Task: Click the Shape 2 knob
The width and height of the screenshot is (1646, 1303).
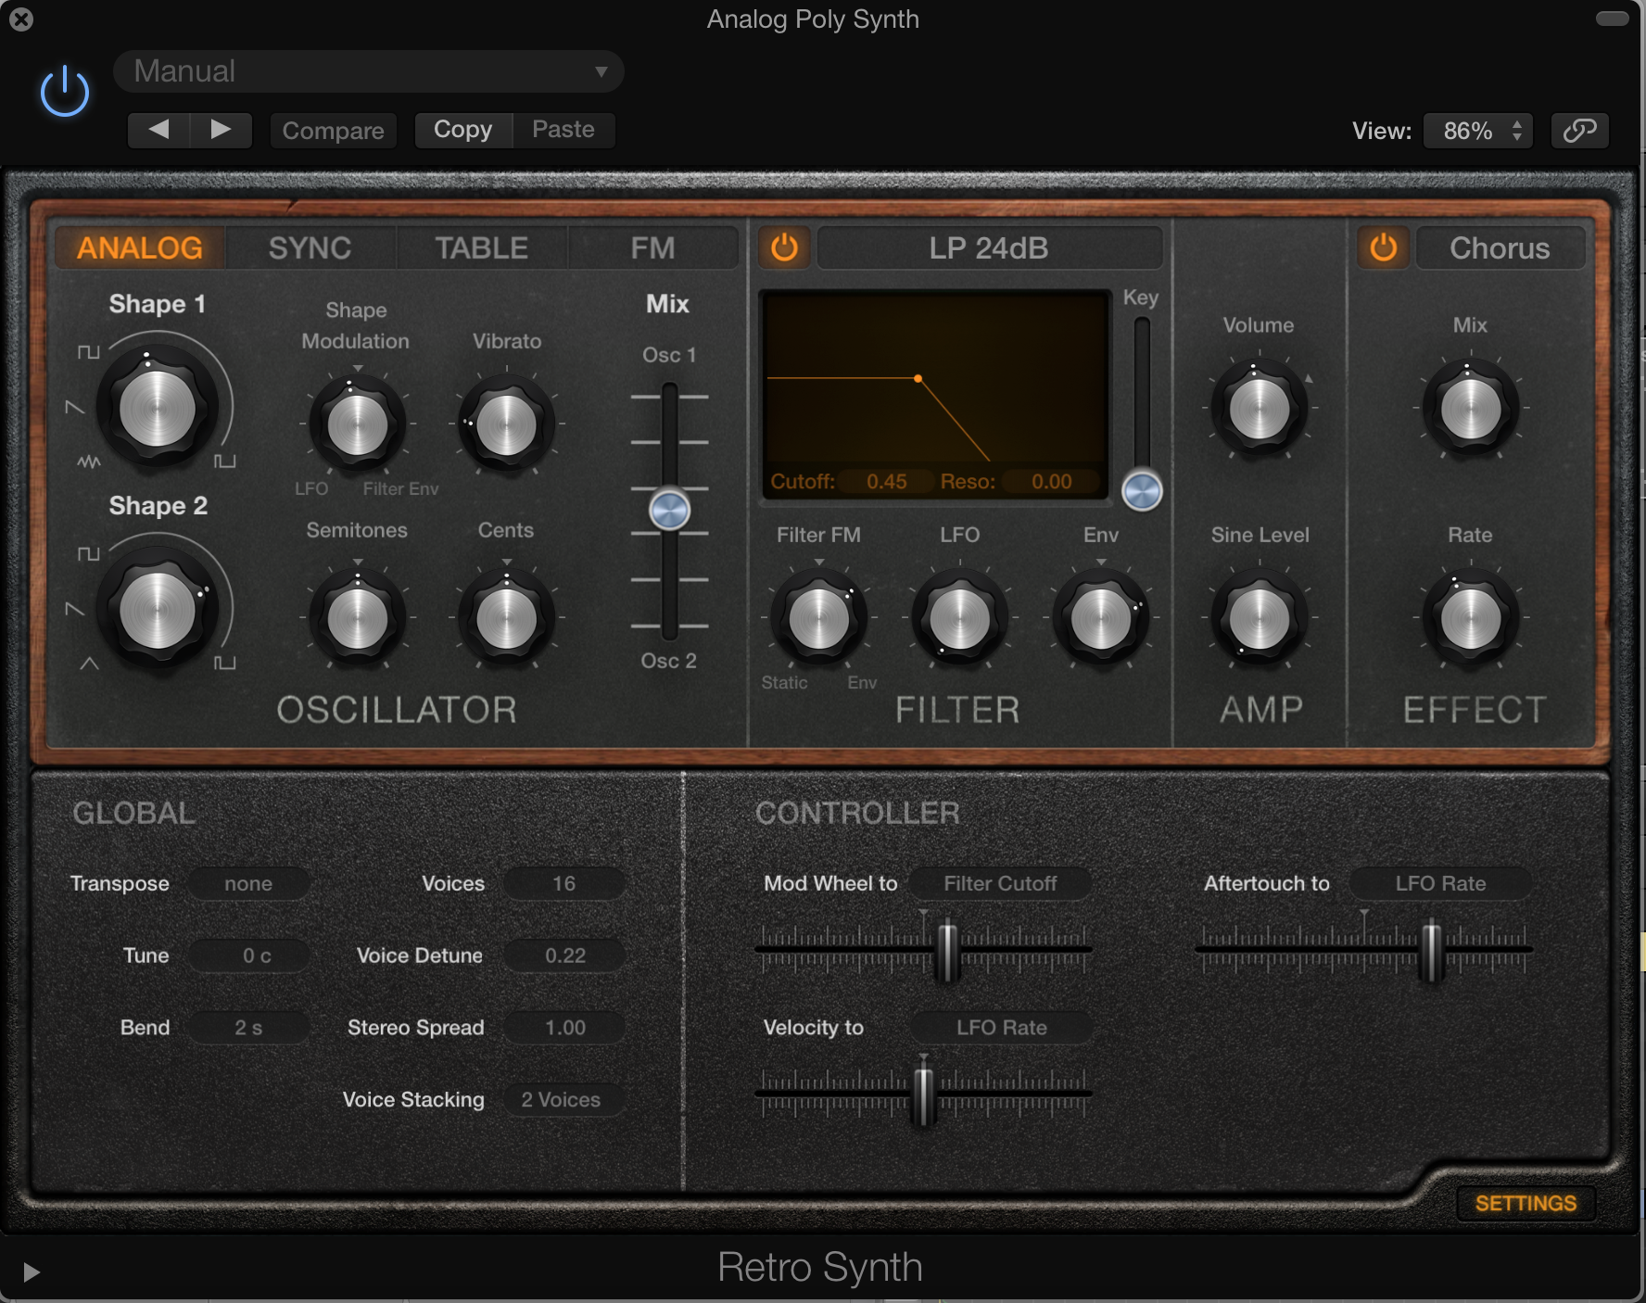Action: click(x=157, y=610)
